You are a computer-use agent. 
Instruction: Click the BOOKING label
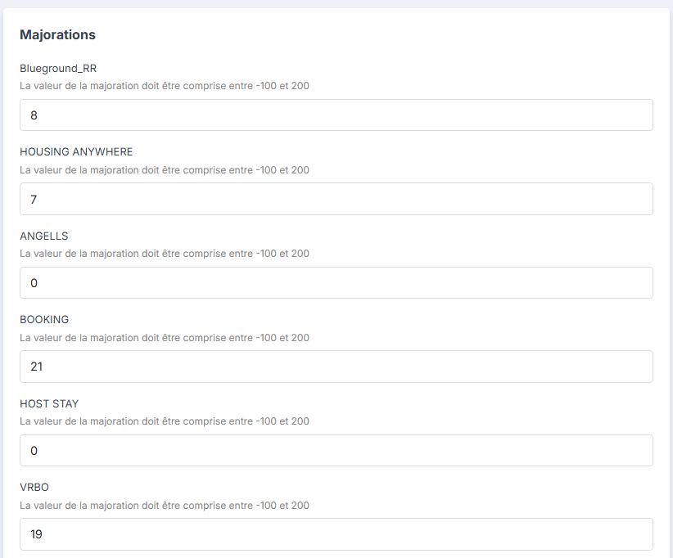point(44,320)
